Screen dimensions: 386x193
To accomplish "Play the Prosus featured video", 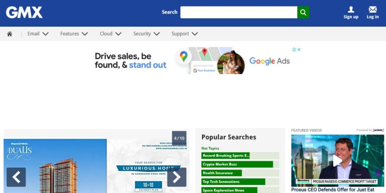I will 337,161.
